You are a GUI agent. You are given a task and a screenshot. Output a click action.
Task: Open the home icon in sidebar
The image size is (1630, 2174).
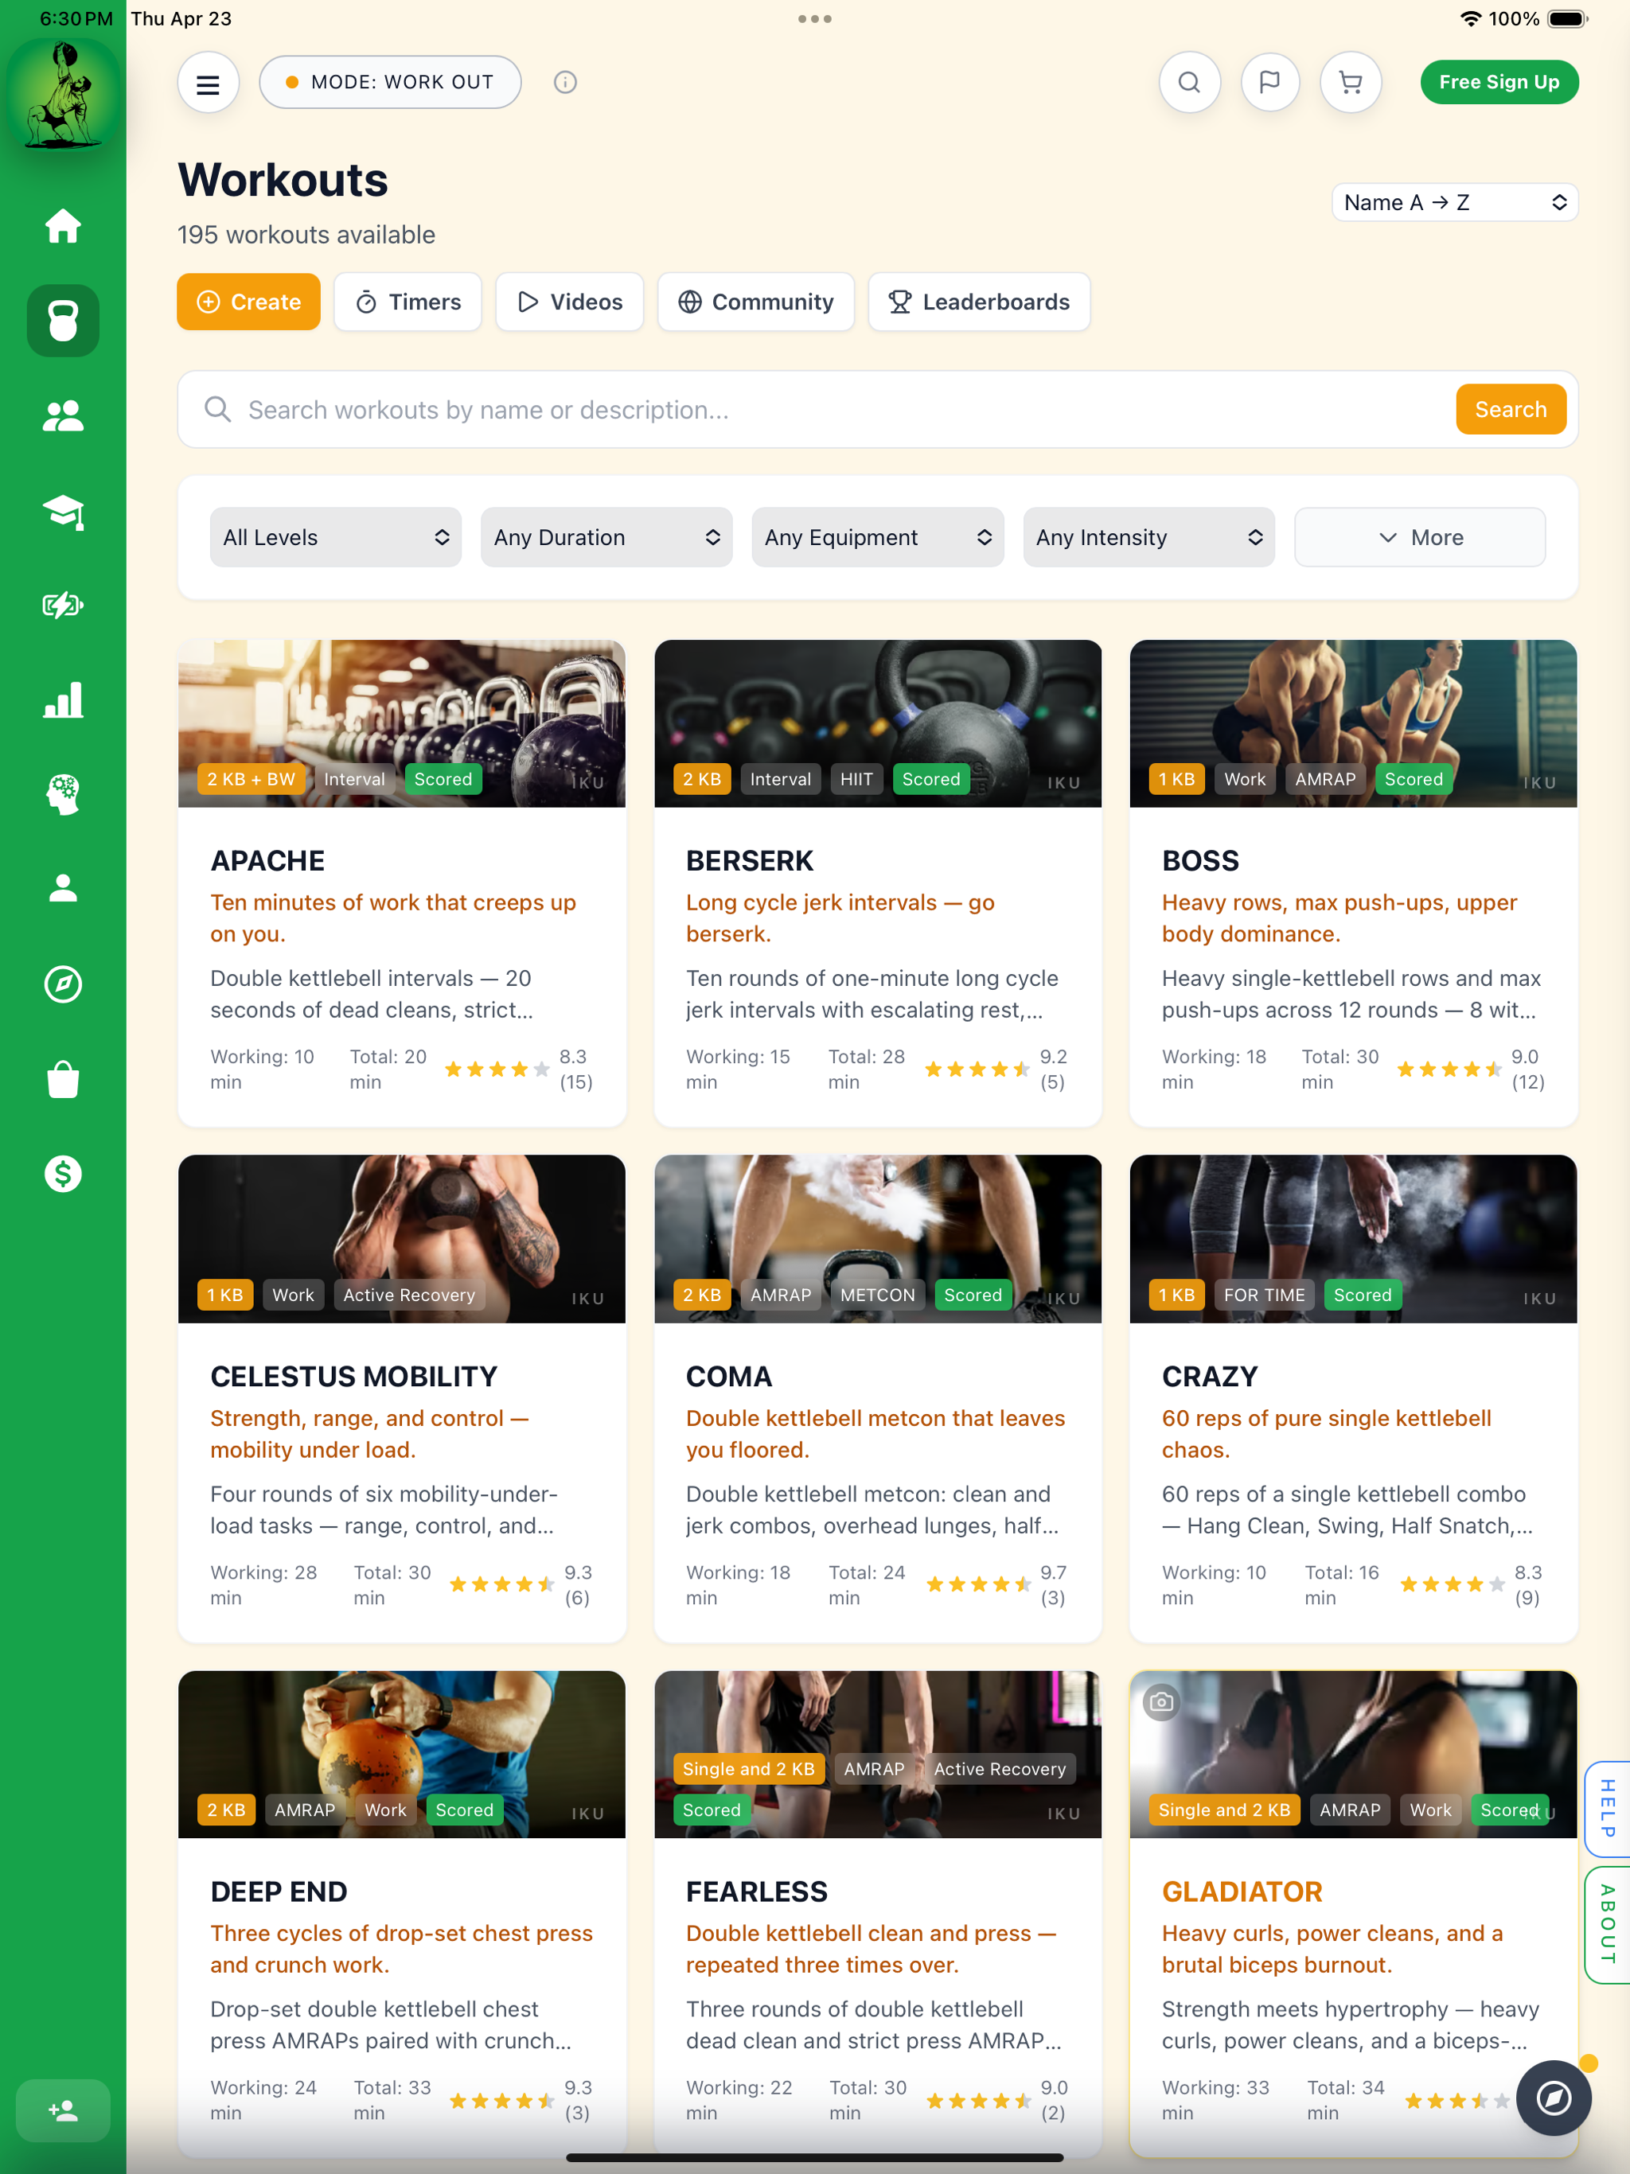[x=63, y=226]
